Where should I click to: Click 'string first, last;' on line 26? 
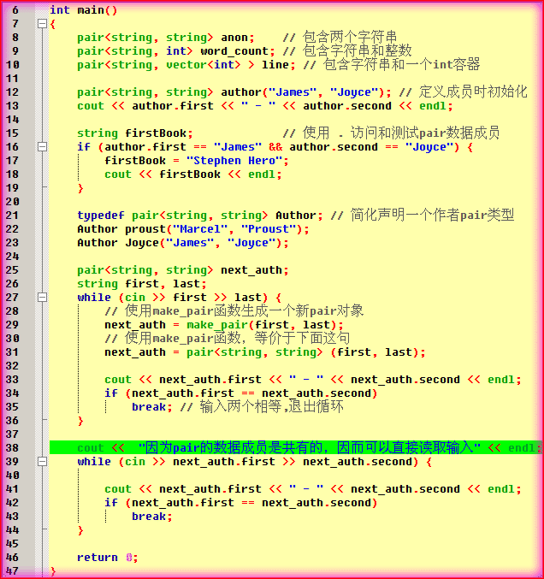pyautogui.click(x=142, y=284)
